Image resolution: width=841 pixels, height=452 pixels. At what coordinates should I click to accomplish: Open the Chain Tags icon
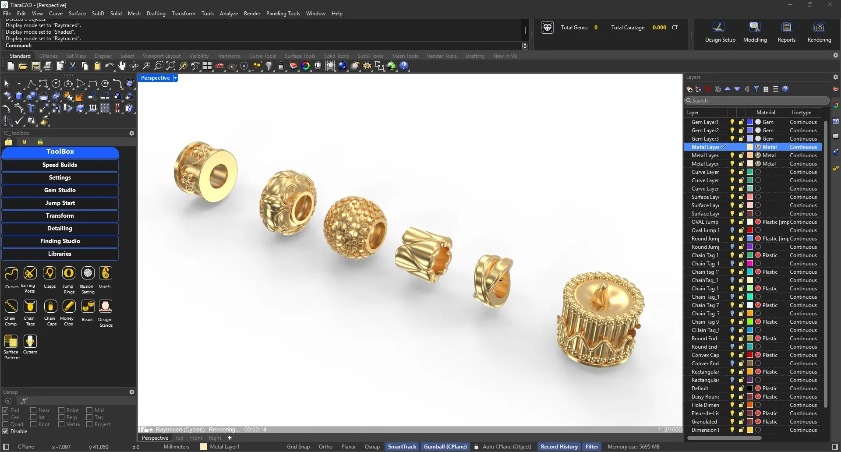(x=30, y=307)
